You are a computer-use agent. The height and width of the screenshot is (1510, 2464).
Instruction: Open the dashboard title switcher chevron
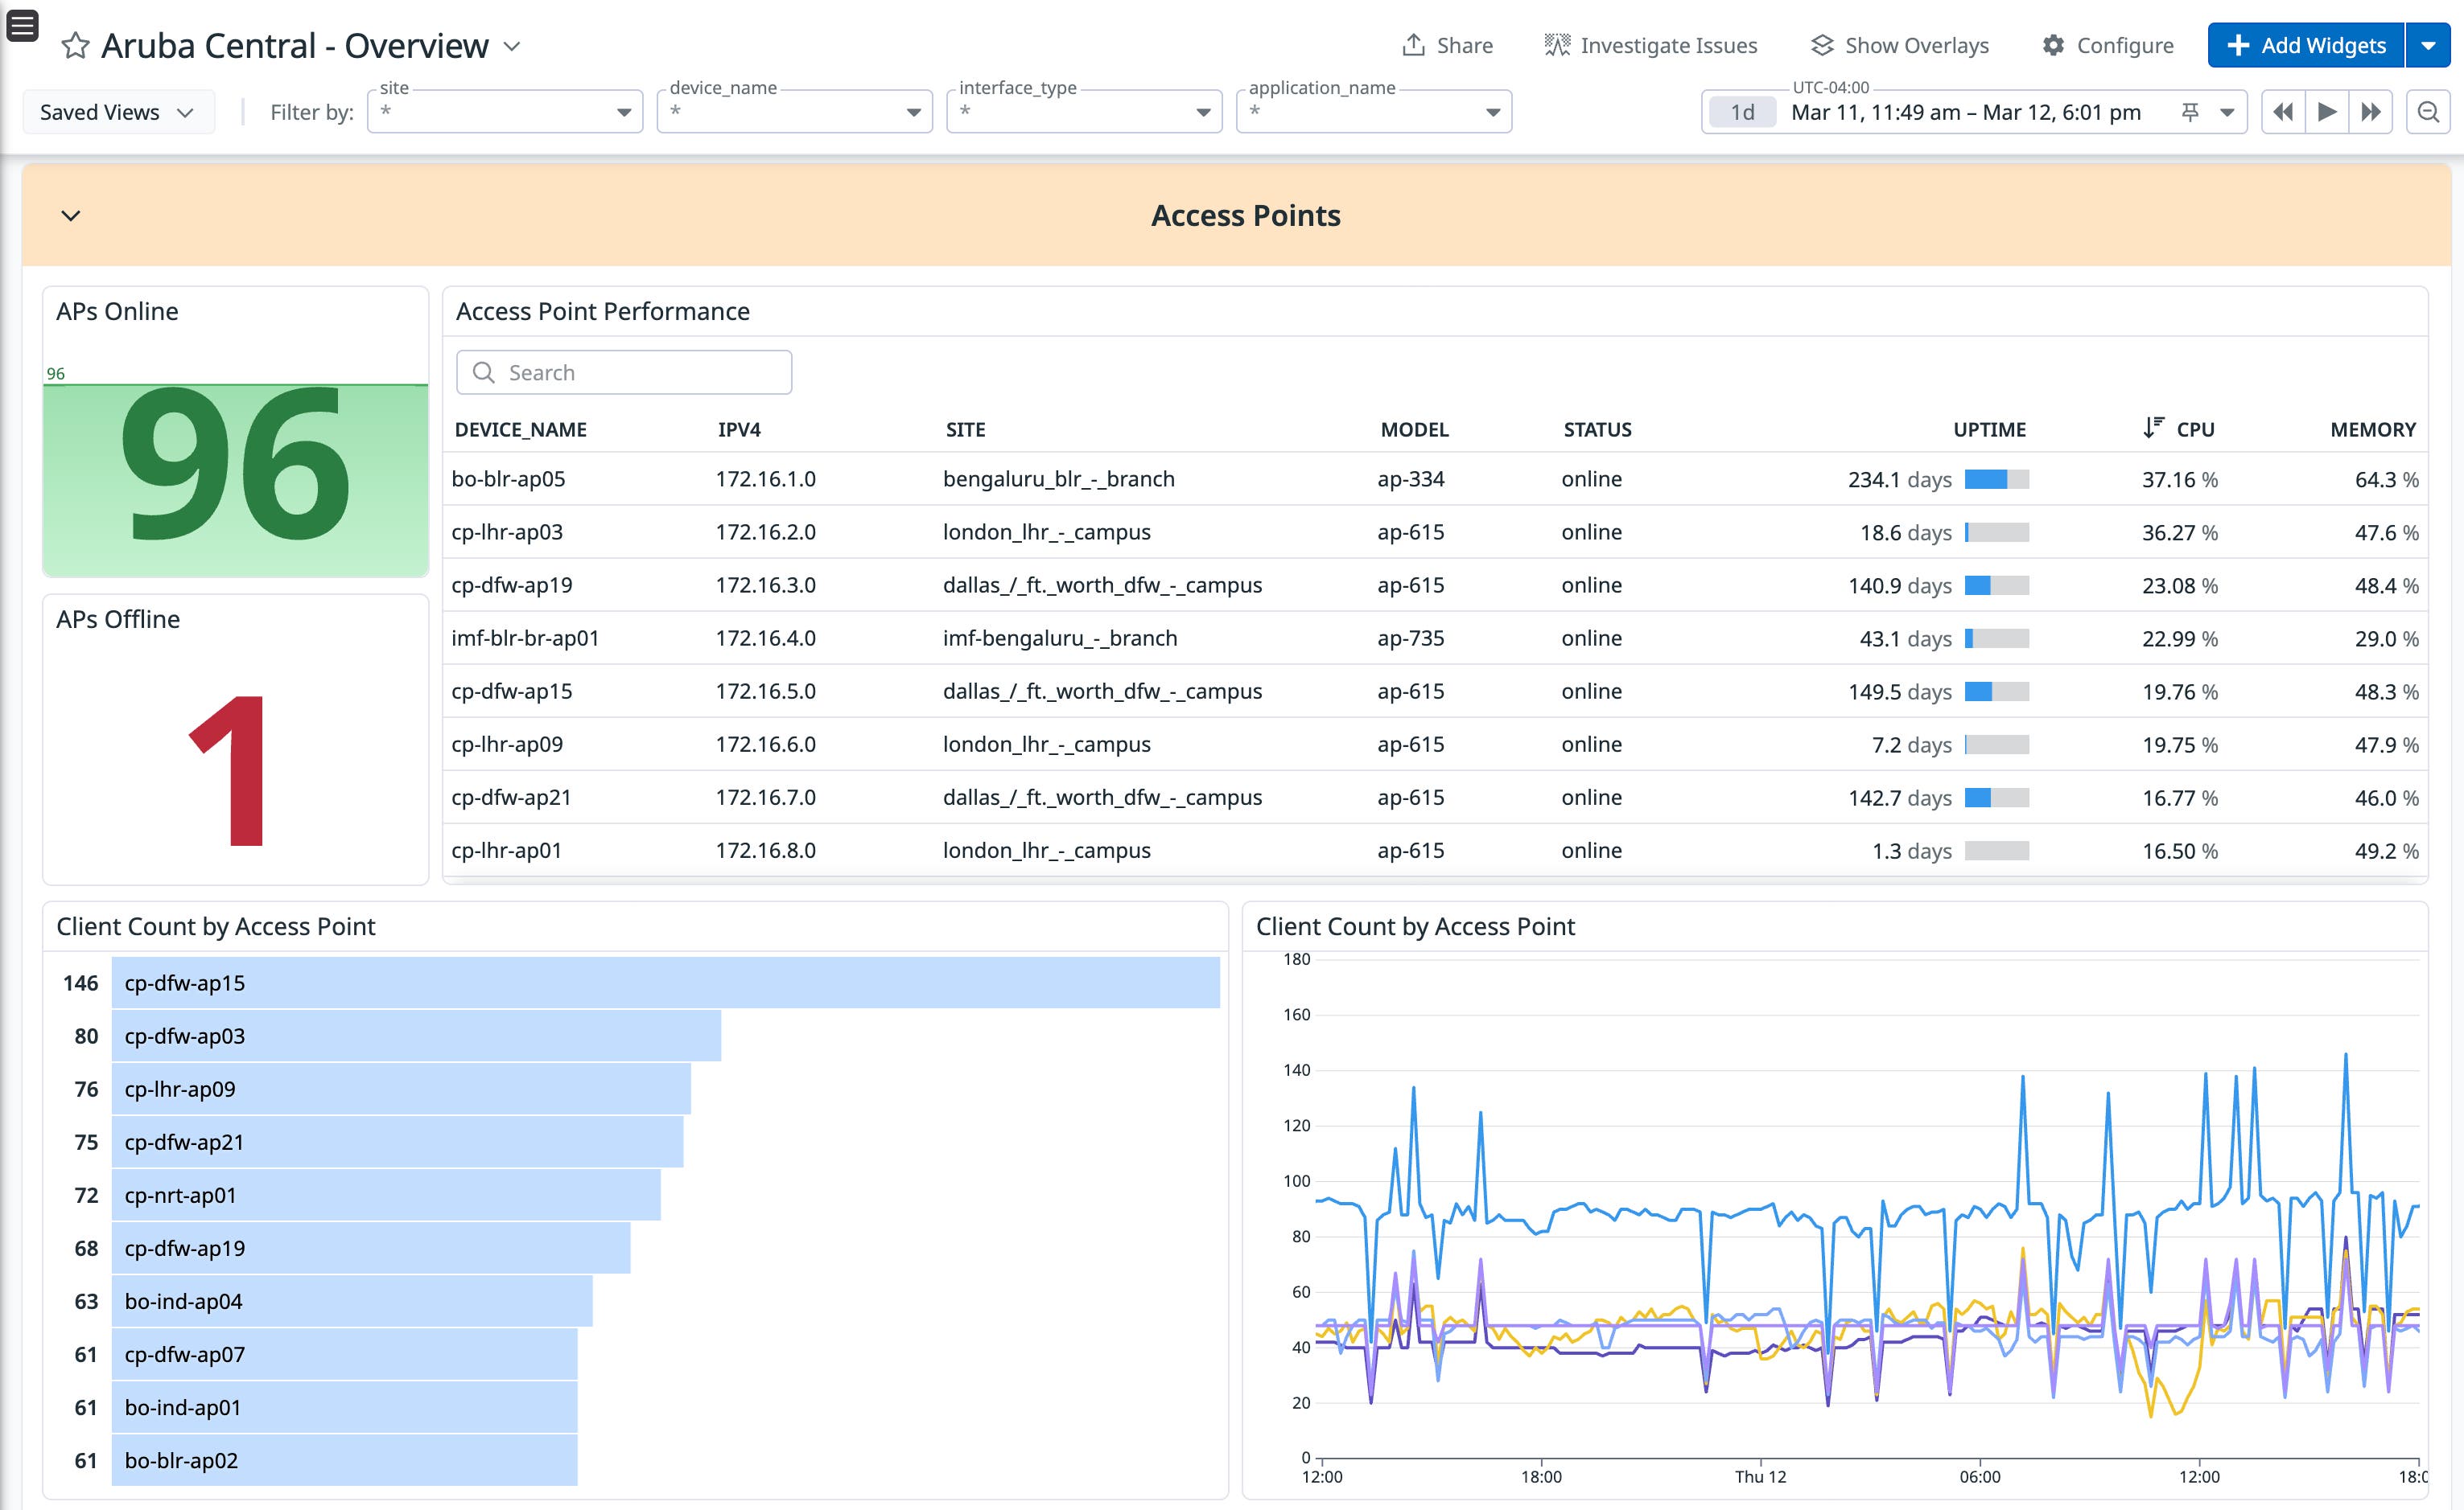(512, 47)
